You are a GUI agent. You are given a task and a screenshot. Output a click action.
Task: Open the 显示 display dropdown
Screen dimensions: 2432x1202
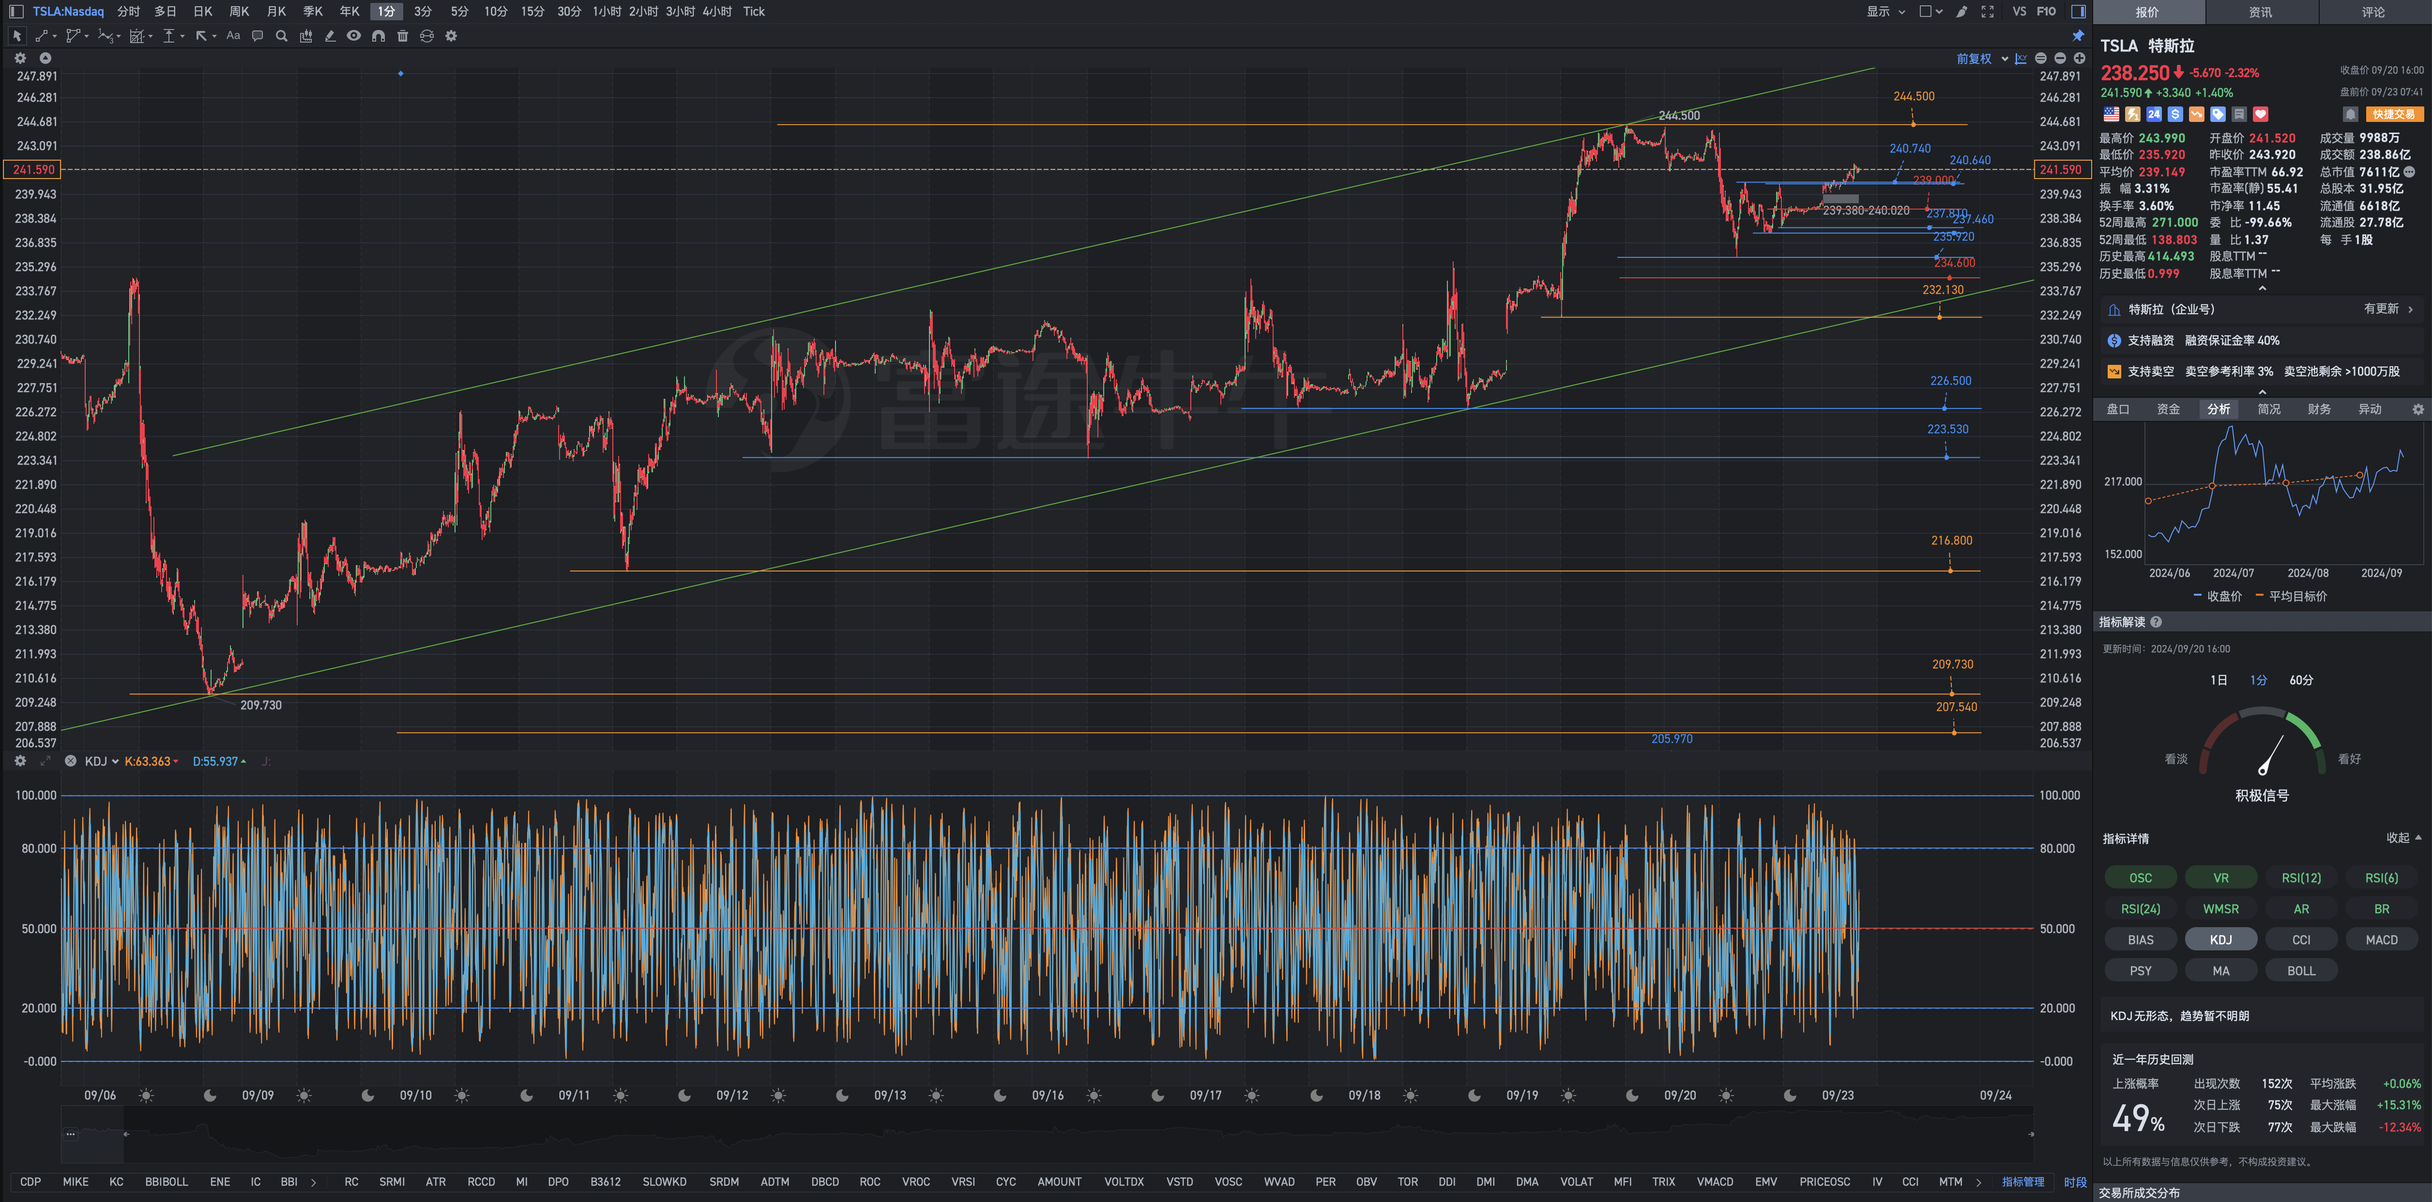tap(1885, 11)
